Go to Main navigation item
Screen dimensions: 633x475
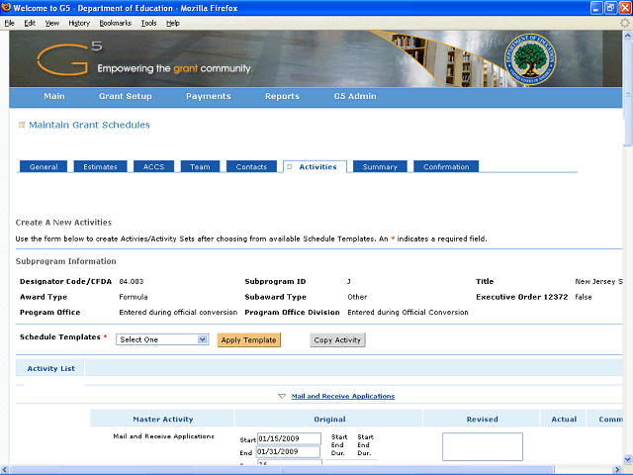(54, 96)
